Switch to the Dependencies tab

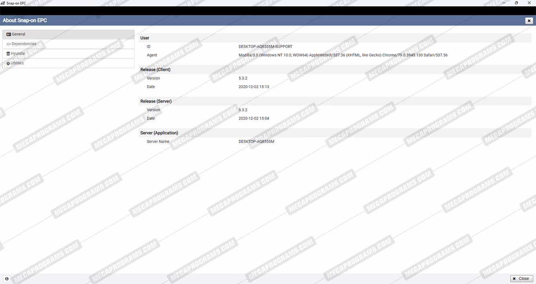click(68, 44)
